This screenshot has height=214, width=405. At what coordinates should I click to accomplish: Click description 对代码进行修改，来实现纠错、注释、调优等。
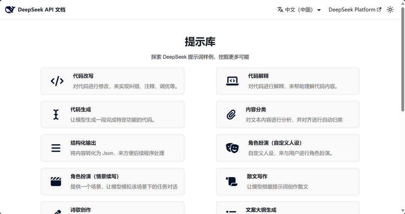[x=126, y=86]
